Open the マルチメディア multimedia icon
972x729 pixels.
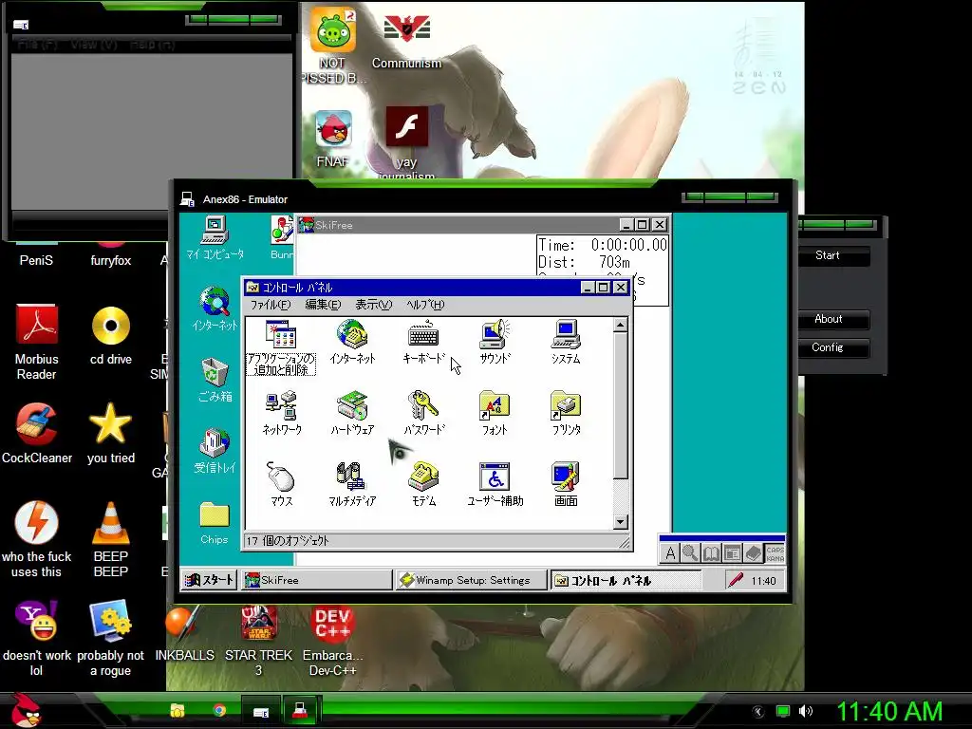(x=352, y=484)
